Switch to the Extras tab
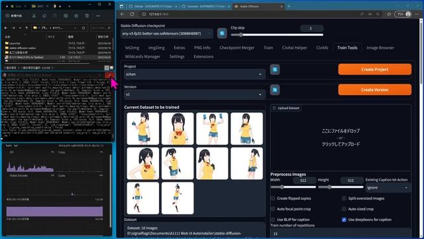Viewport: 424px width, 239px height. tap(180, 48)
